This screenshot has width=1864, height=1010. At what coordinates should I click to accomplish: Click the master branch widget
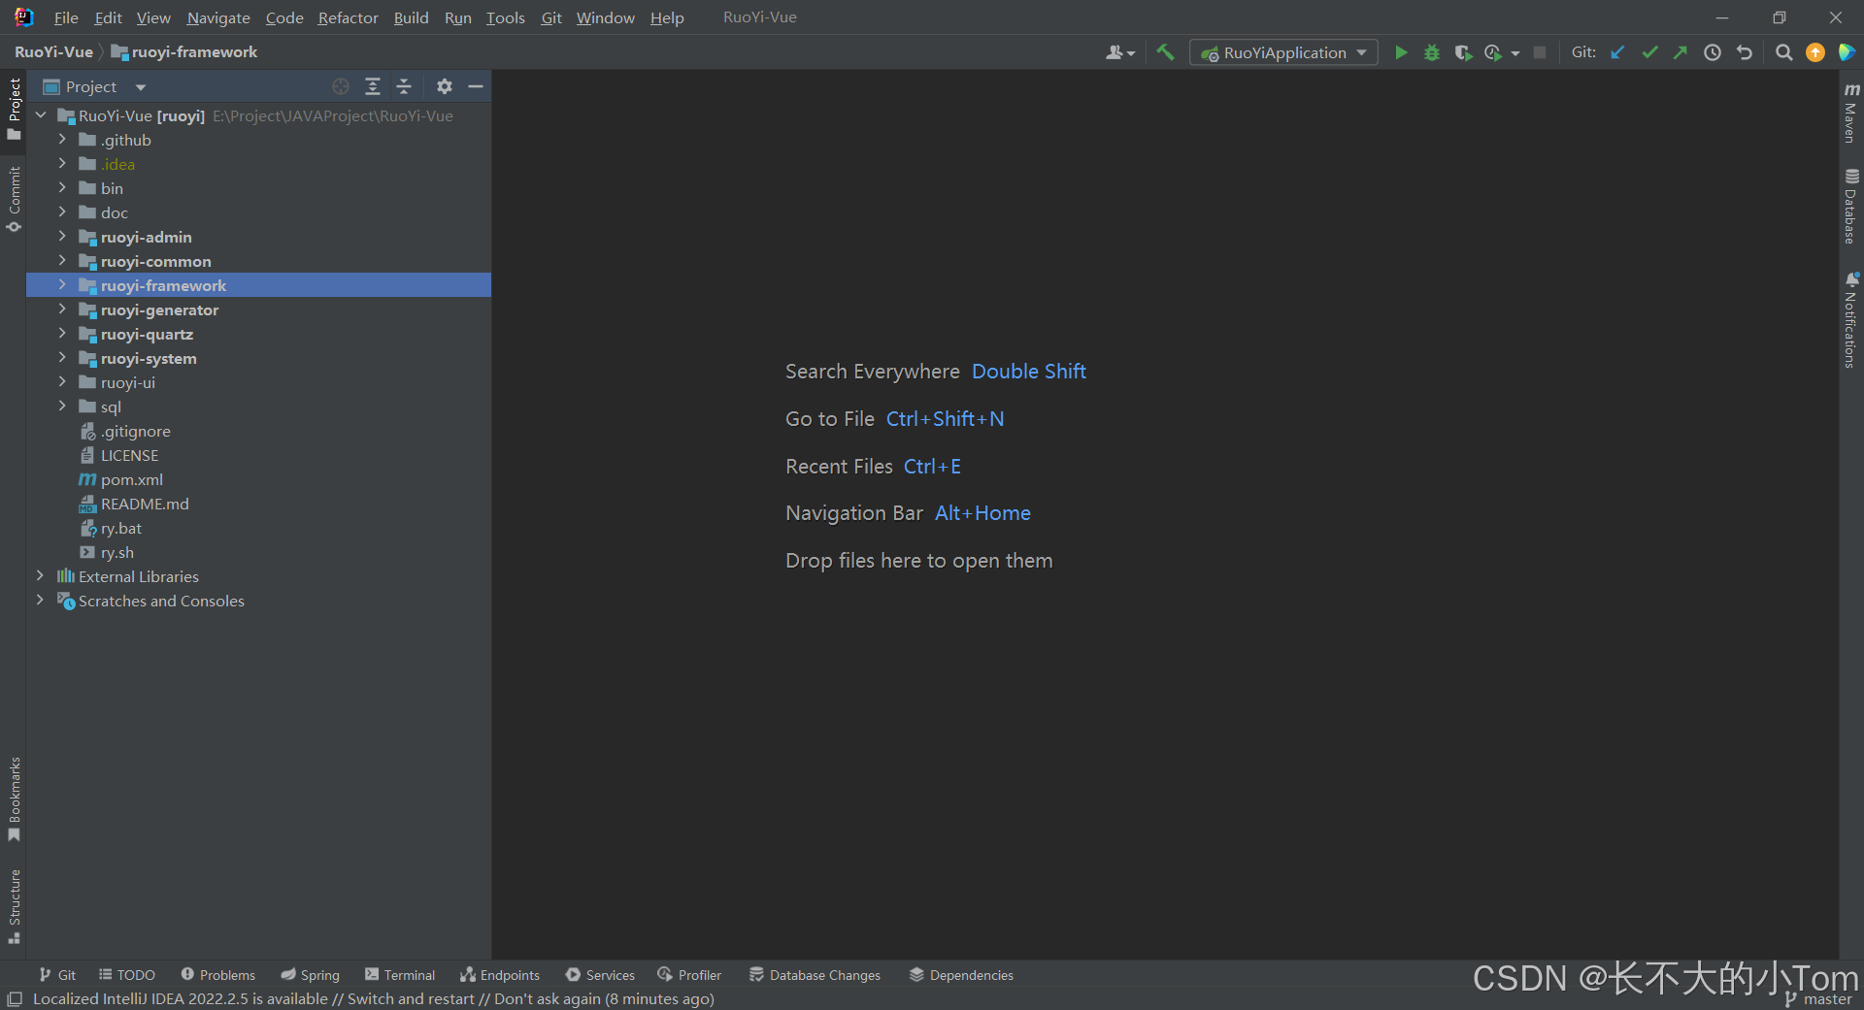coord(1818,999)
